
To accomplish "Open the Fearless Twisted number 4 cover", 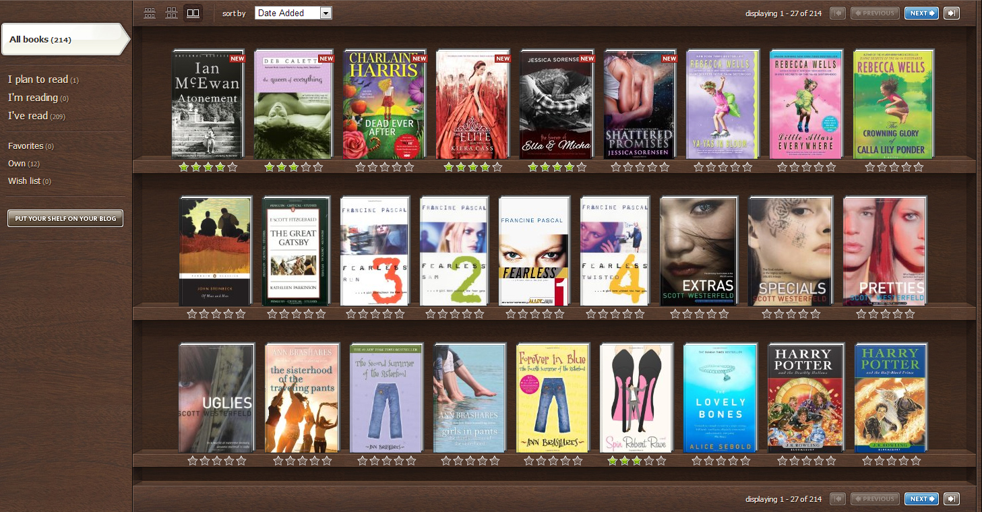I will (615, 251).
